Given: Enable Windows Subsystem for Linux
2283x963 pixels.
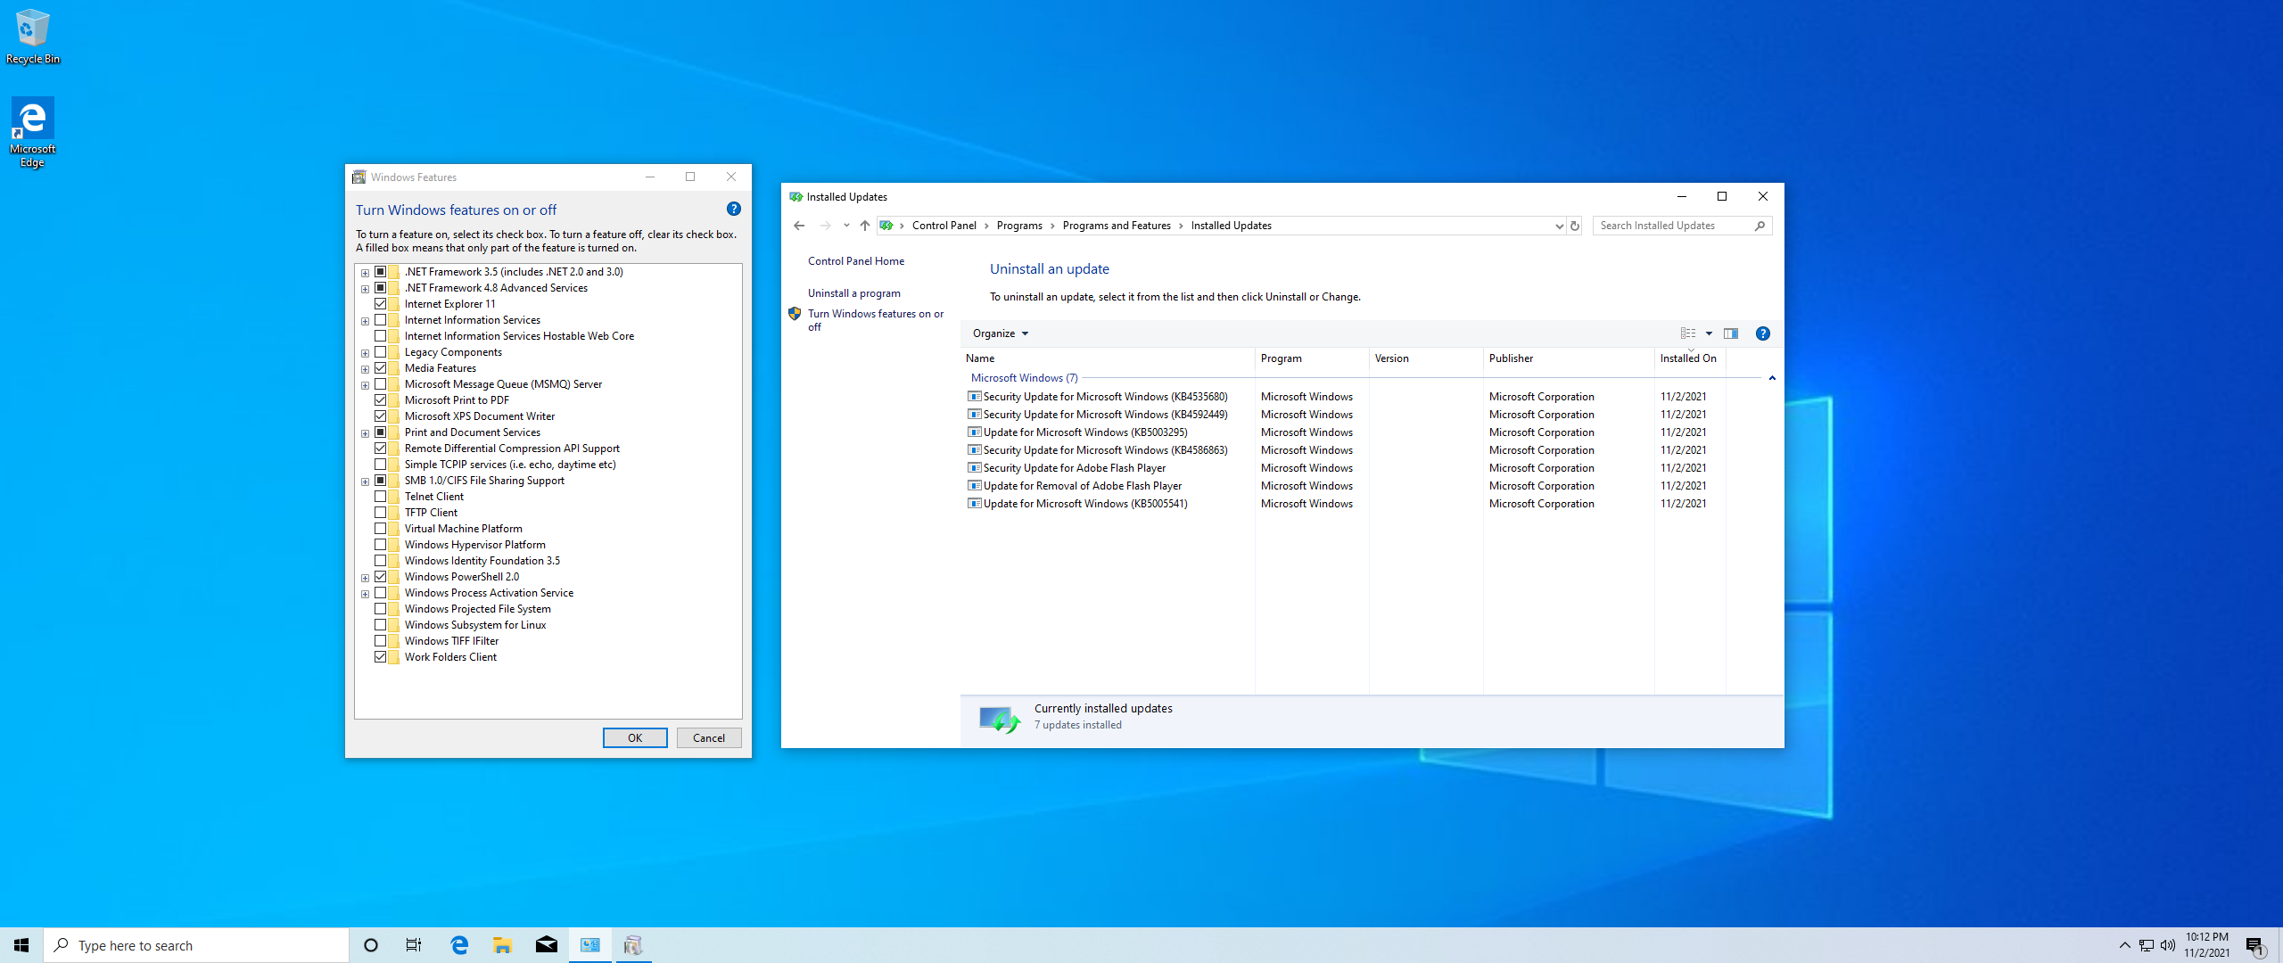Looking at the screenshot, I should [x=381, y=625].
